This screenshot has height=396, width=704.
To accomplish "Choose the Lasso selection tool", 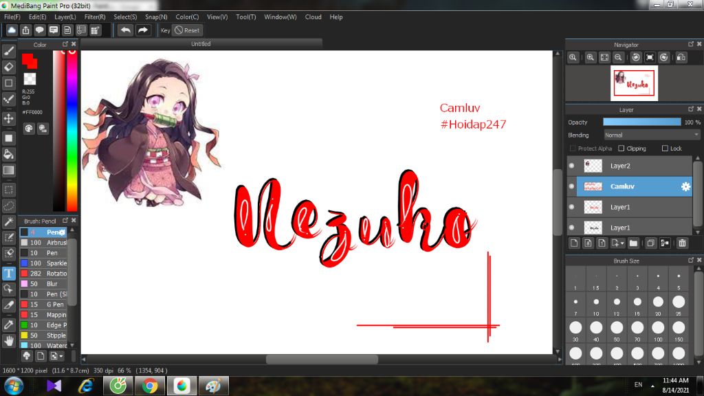I will [9, 206].
